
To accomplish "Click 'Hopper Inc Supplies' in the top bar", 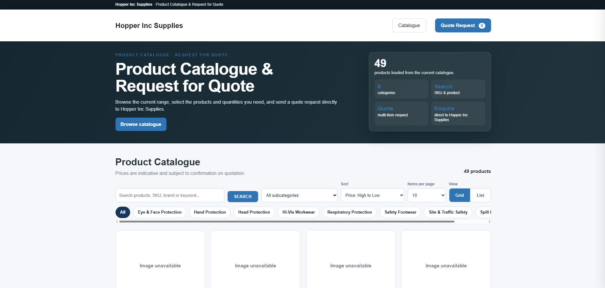I will click(x=134, y=4).
